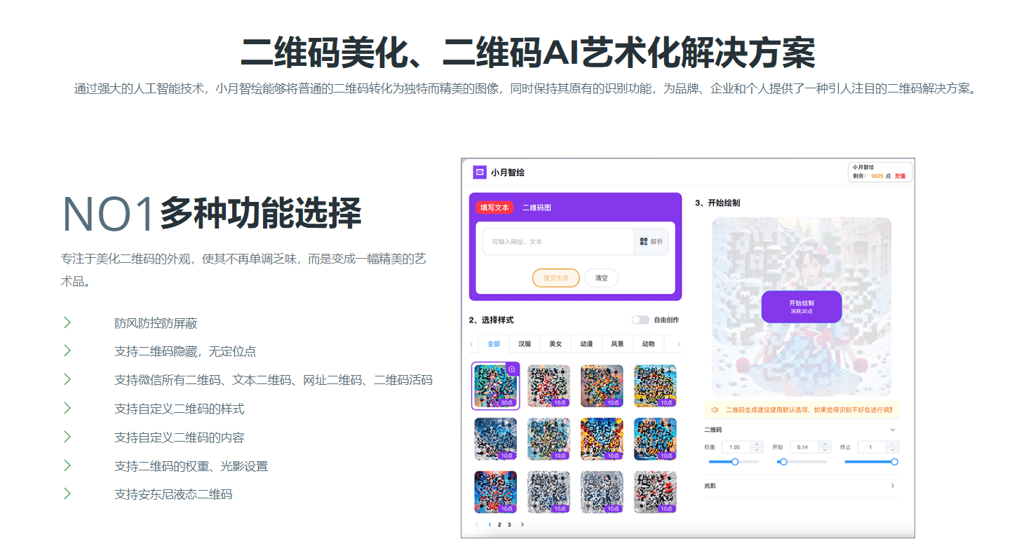Click the 可输入网址、文本 input field
The image size is (1012, 558).
(558, 241)
